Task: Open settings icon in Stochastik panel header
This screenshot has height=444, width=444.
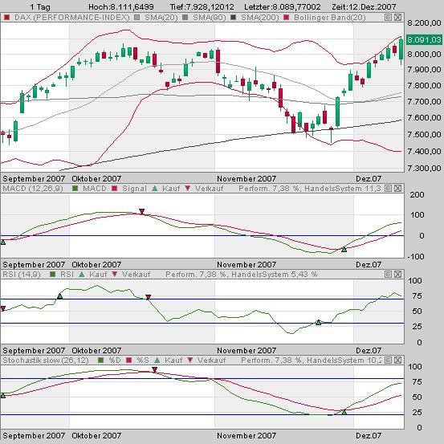Action: (389, 360)
